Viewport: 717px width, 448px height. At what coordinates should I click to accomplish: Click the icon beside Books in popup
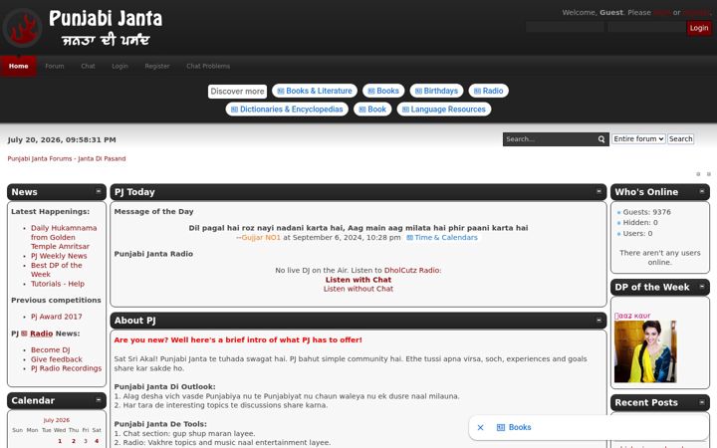point(501,427)
